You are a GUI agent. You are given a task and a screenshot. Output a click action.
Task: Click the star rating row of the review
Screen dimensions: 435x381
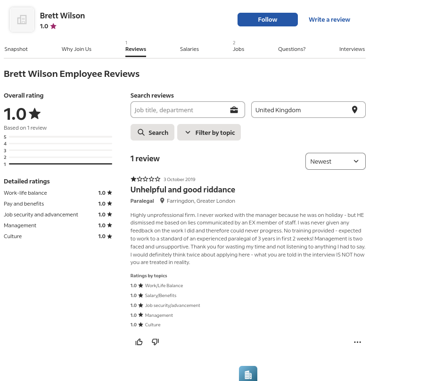(x=145, y=179)
